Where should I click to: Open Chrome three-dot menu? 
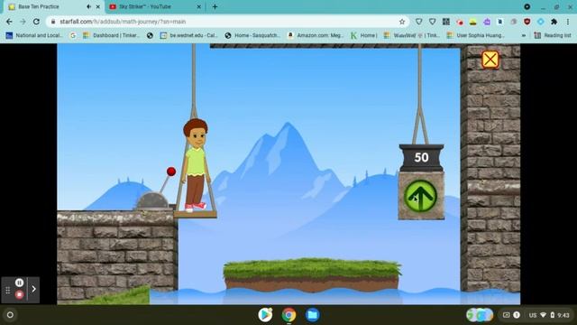tap(568, 22)
